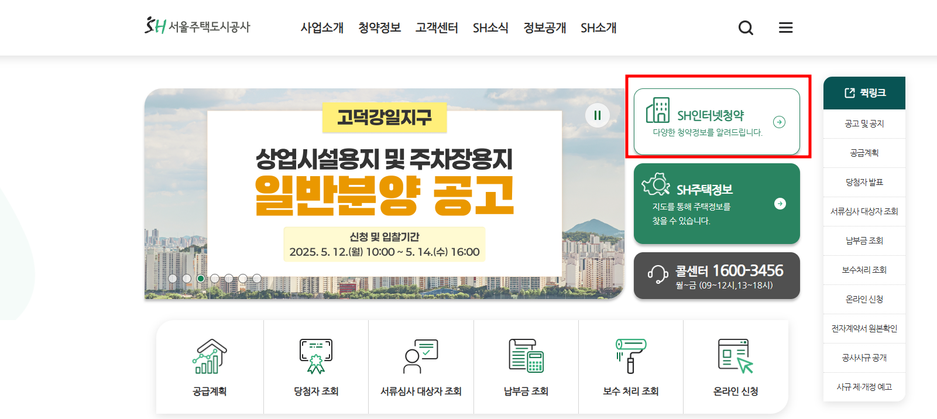
Task: Open the 전자계약서 원본확인 link
Action: click(x=864, y=328)
